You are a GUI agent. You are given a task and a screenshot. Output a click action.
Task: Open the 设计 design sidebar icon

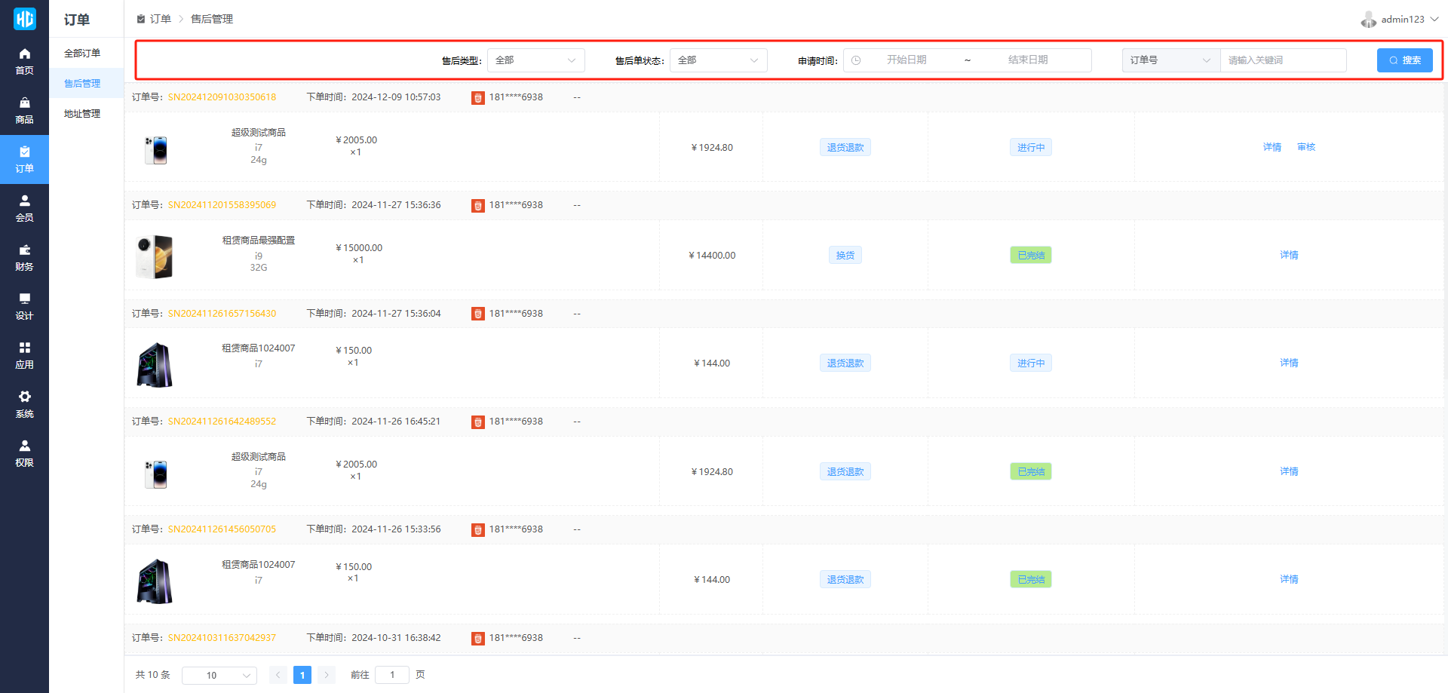(24, 306)
